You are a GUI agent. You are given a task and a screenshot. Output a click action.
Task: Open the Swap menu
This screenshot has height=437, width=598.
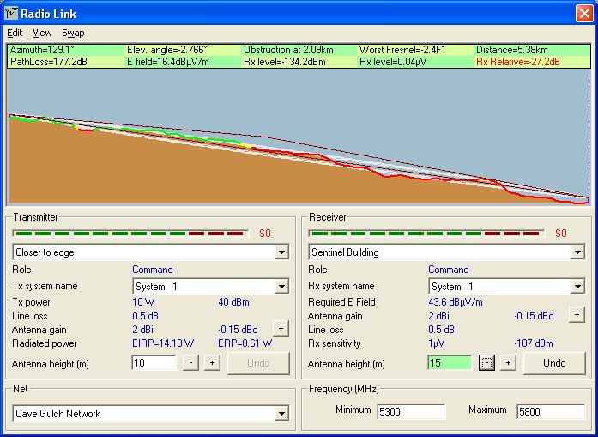73,33
